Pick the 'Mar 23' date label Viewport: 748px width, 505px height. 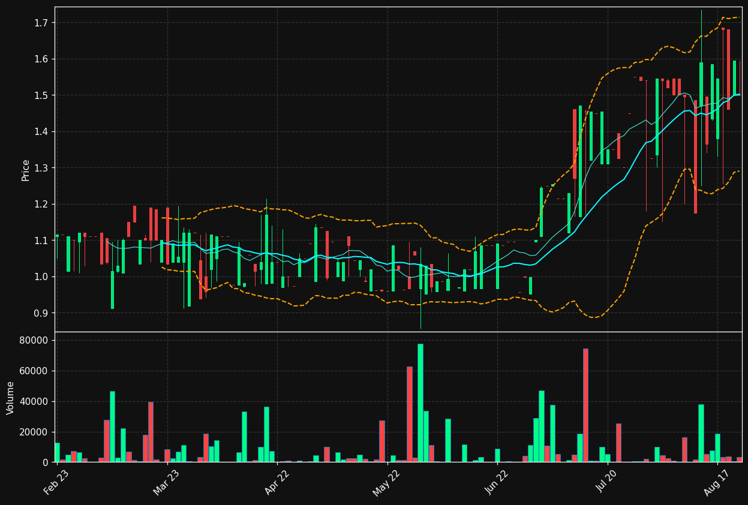(166, 482)
